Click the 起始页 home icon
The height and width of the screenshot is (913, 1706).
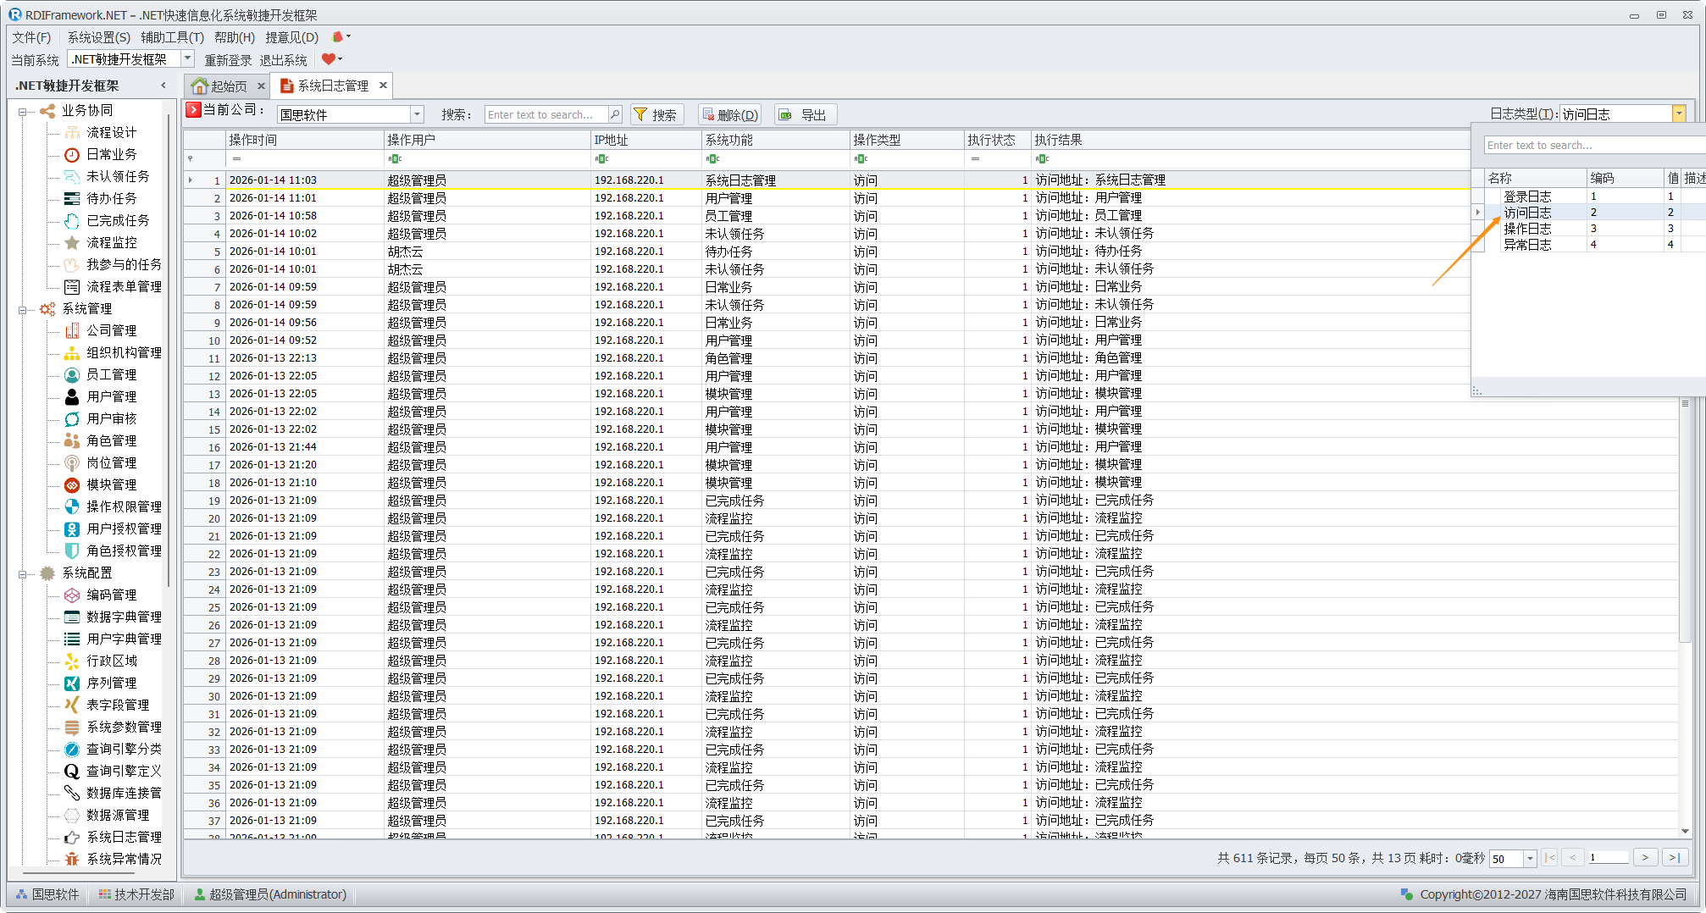click(199, 86)
